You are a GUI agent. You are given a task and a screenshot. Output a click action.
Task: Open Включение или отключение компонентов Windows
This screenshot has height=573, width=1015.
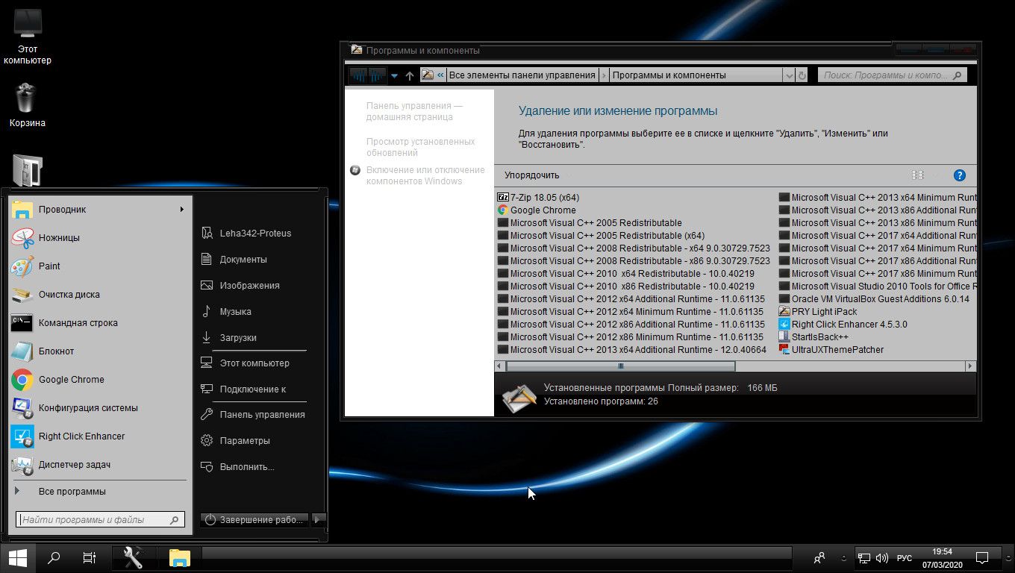click(425, 175)
